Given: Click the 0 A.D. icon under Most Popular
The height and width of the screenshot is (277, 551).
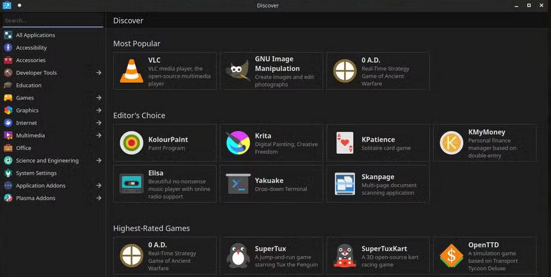Looking at the screenshot, I should tap(345, 71).
